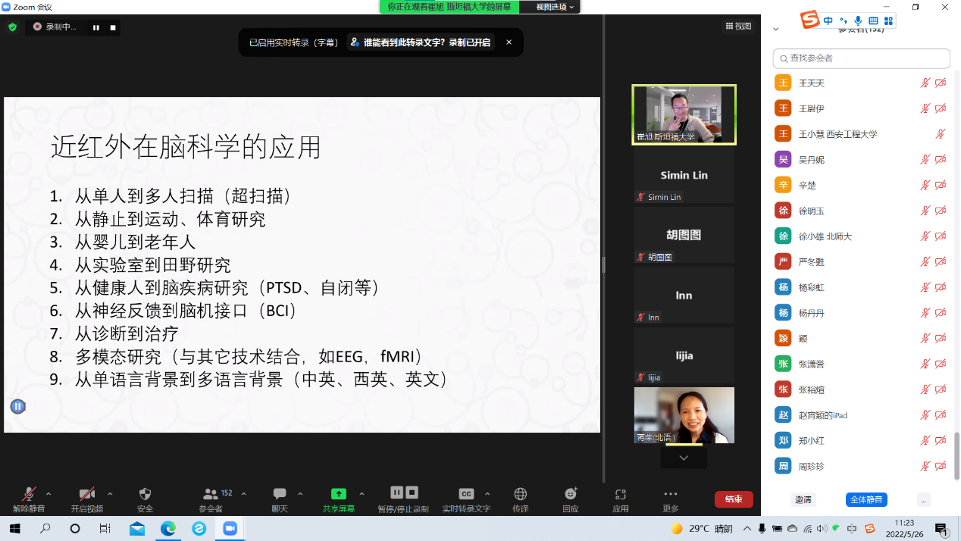Click the share screen (共享屏幕) icon
The height and width of the screenshot is (541, 961).
pos(339,494)
